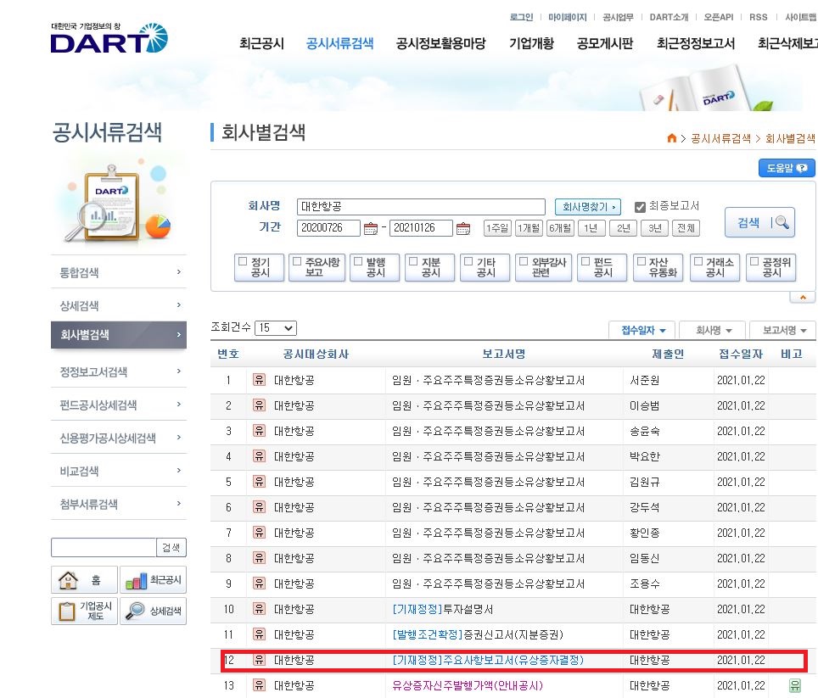Toggle the 최종보고서 checkbox
The image size is (818, 698).
pyautogui.click(x=640, y=207)
